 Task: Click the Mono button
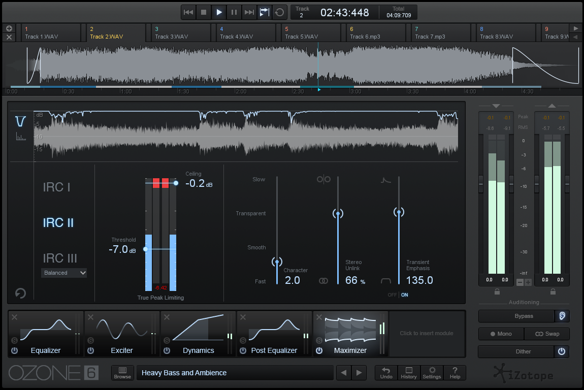click(500, 334)
